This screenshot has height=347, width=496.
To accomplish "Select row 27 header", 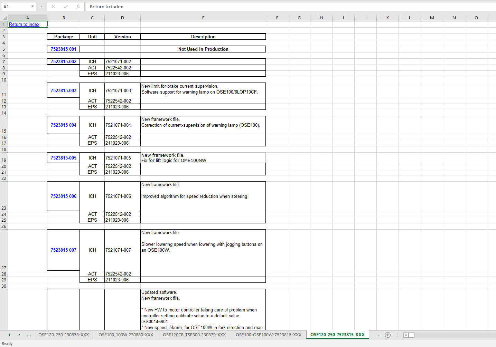I will click(4, 250).
